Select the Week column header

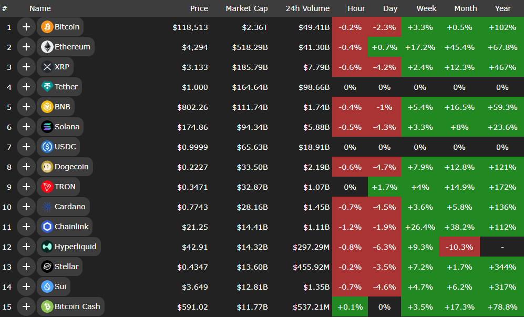pyautogui.click(x=426, y=8)
